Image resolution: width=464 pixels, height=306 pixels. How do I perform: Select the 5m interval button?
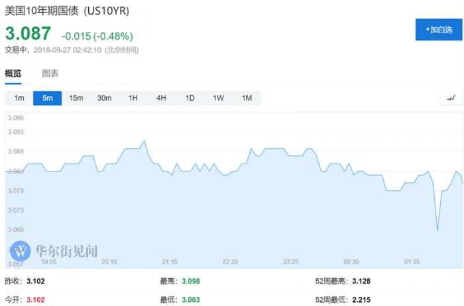pyautogui.click(x=47, y=98)
